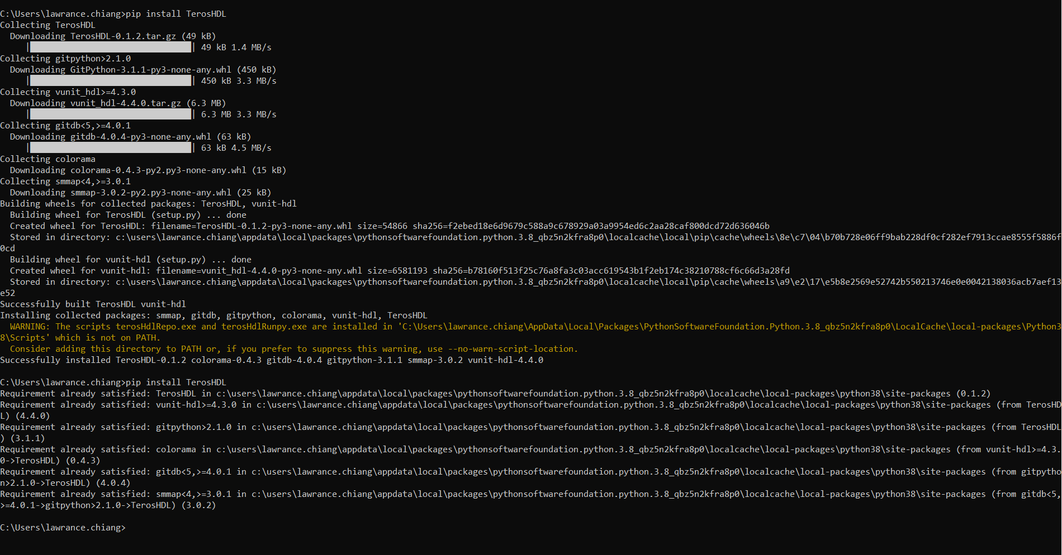This screenshot has width=1062, height=555.
Task: Click the 'sha256=f2ebed18e6d9679c...' hash
Action: tap(591, 226)
